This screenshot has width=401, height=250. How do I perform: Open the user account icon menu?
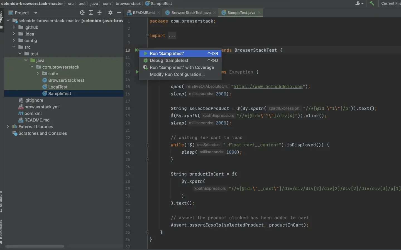[359, 3]
